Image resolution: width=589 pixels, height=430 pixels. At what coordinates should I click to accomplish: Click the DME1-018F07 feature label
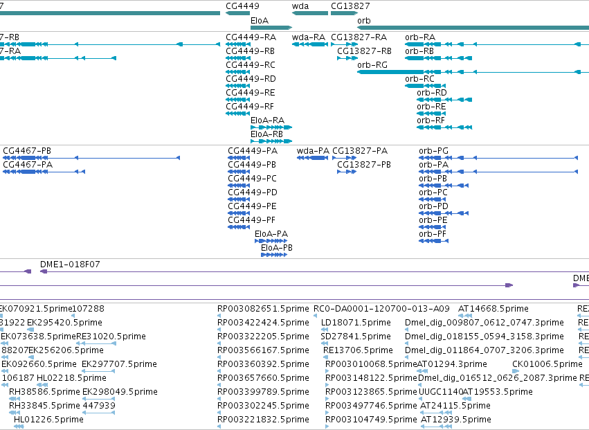click(70, 265)
